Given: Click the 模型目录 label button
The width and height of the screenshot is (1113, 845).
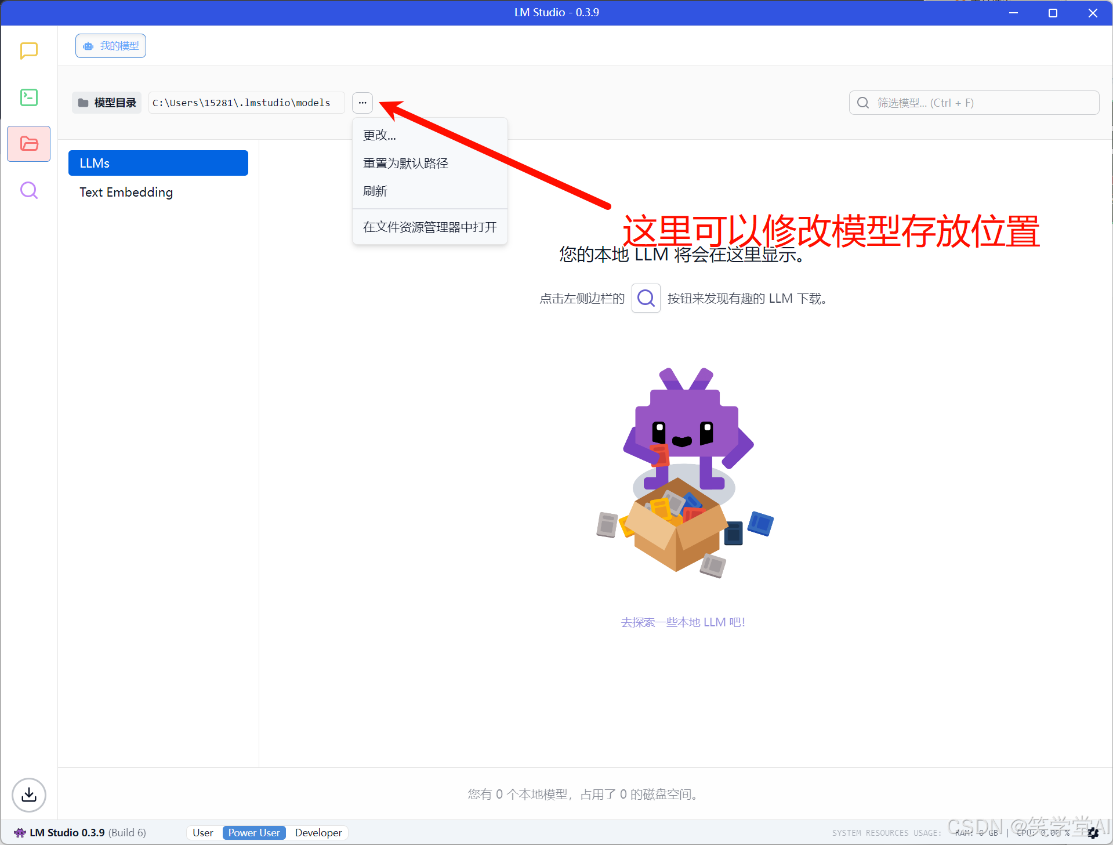Looking at the screenshot, I should point(107,103).
